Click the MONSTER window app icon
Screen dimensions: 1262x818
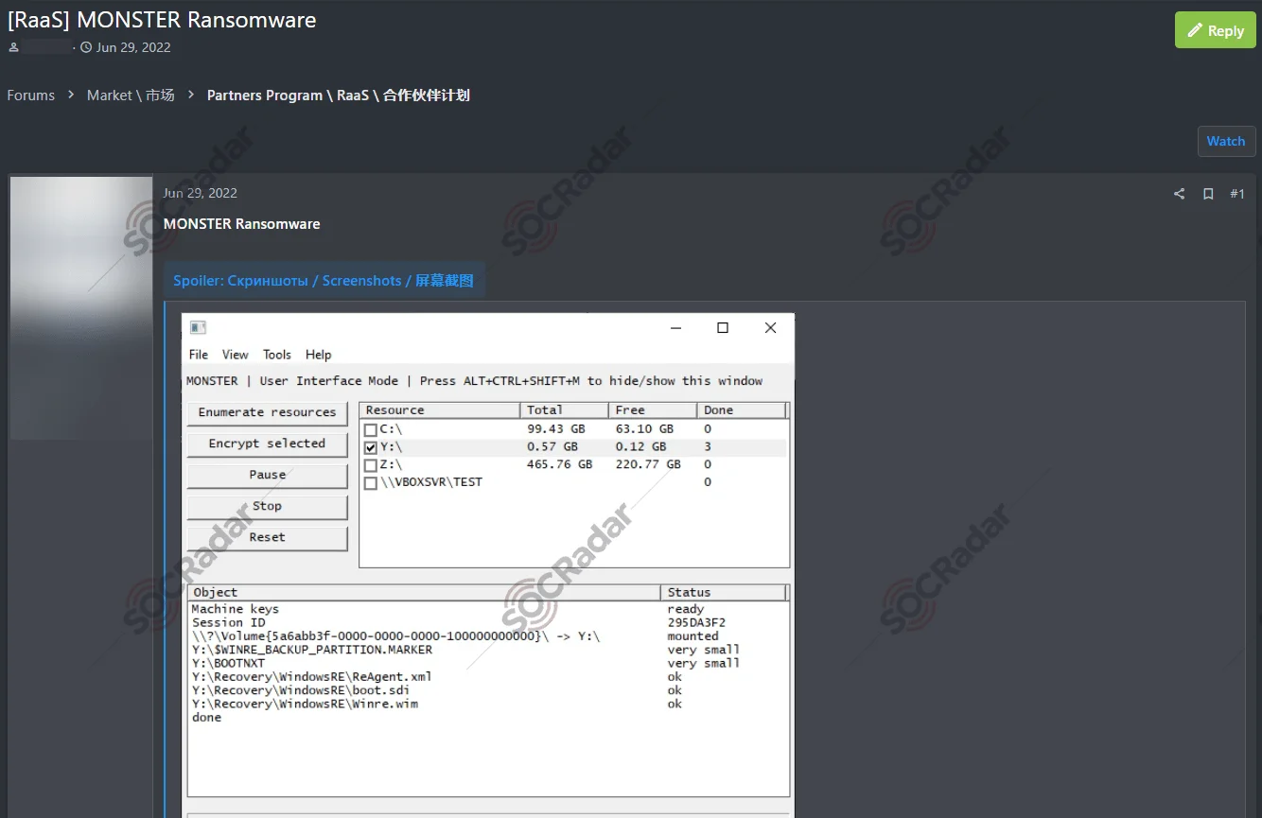point(198,328)
